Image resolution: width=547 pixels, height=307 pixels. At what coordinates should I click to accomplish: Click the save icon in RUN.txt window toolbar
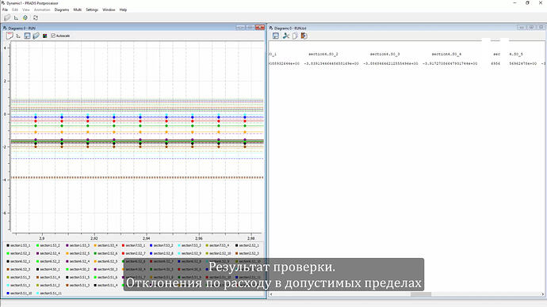pos(276,36)
